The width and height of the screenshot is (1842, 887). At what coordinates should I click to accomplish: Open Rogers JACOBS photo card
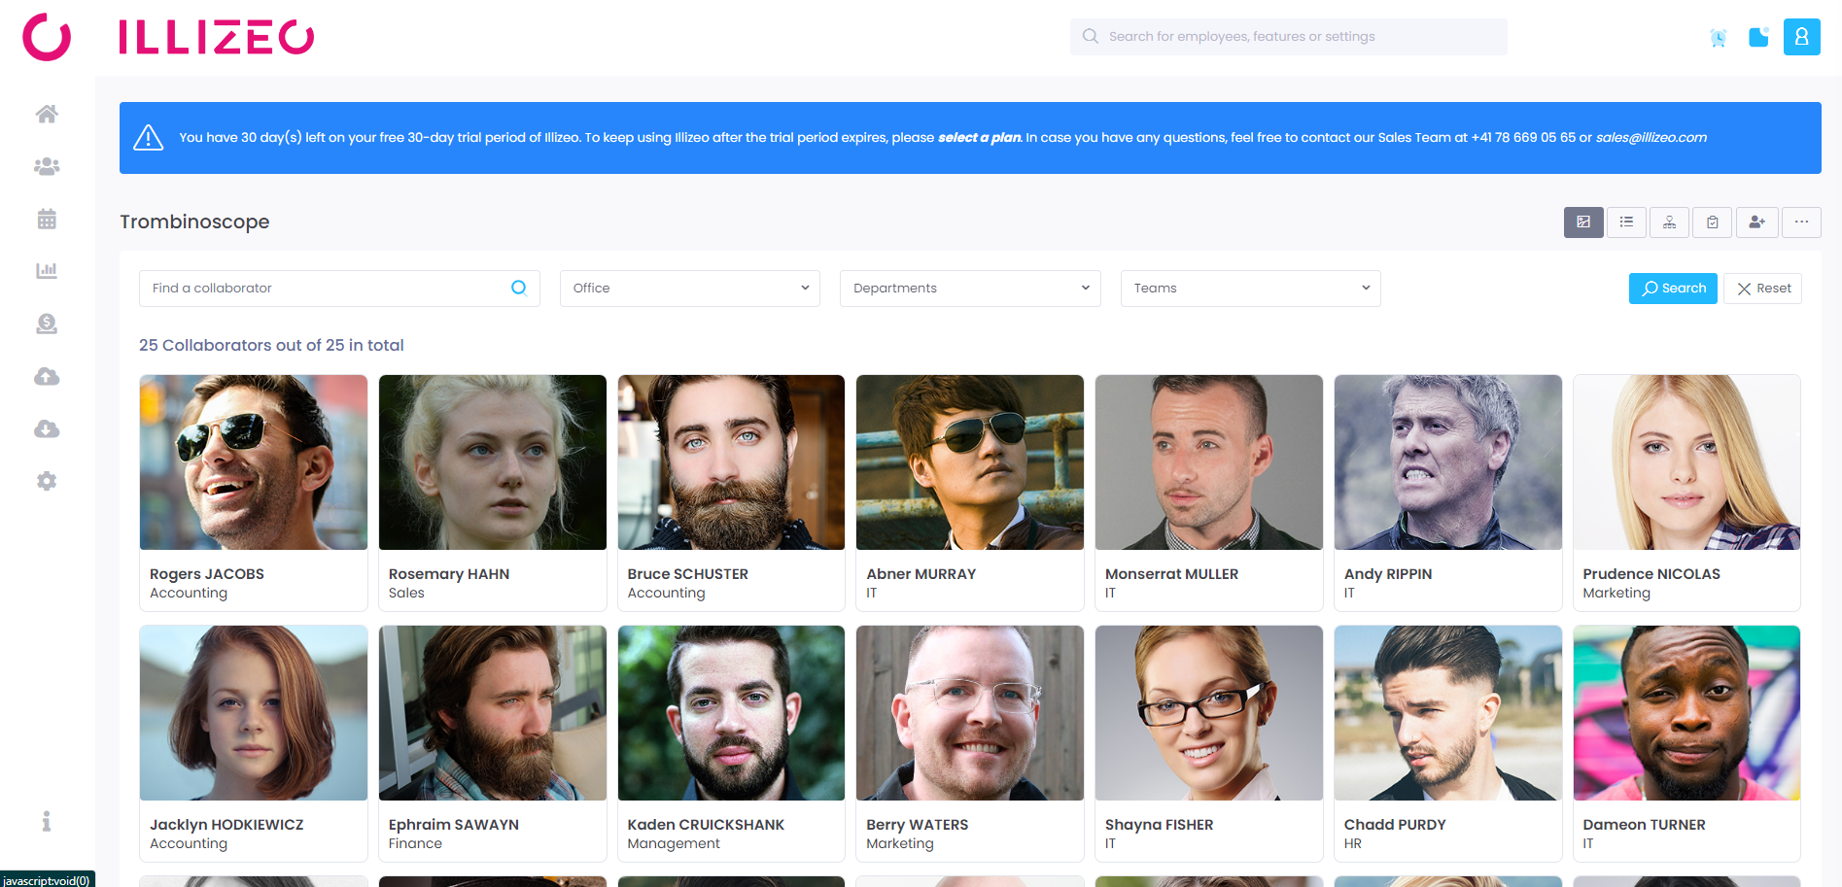[254, 493]
